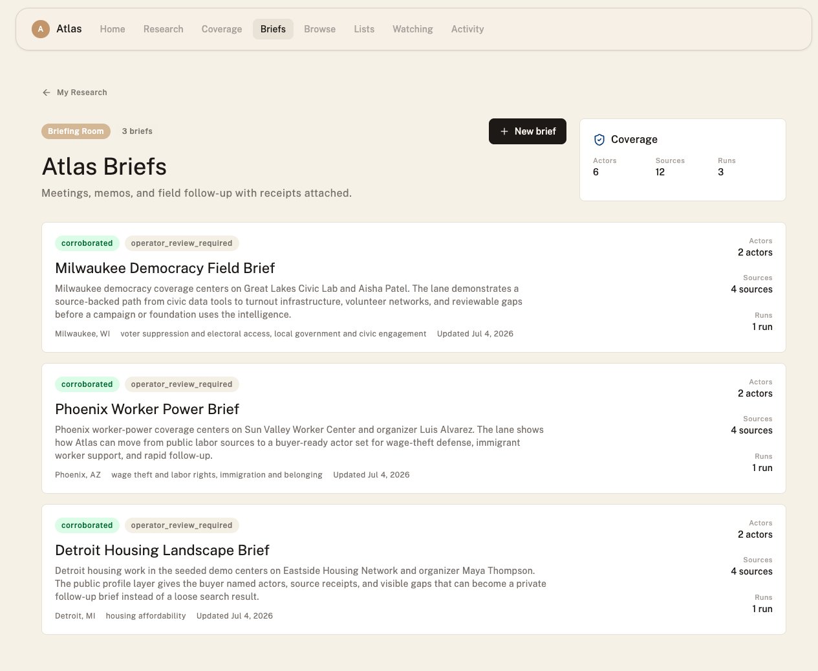Open the Browse nav item

[320, 29]
